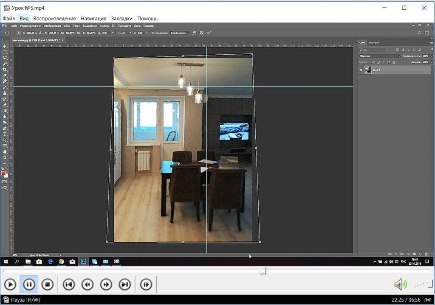
Task: Commit the transform with checkmark
Action: pyautogui.click(x=209, y=33)
